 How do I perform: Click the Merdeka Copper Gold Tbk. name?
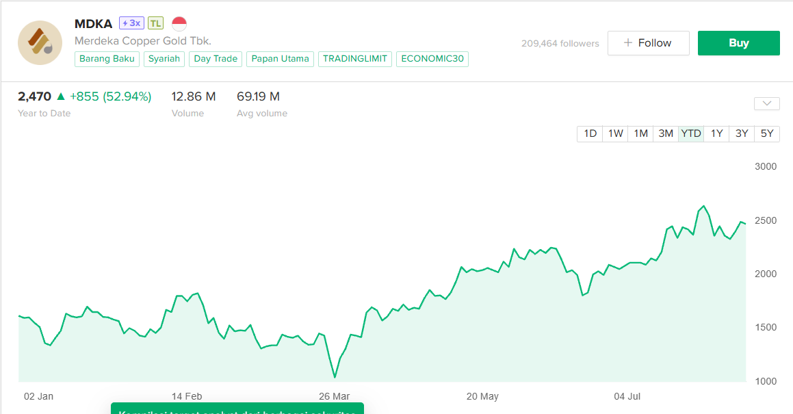142,41
